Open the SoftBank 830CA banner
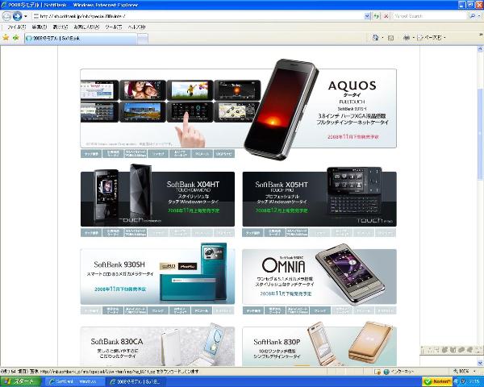Screen dimensions: 484x387 coord(157,346)
